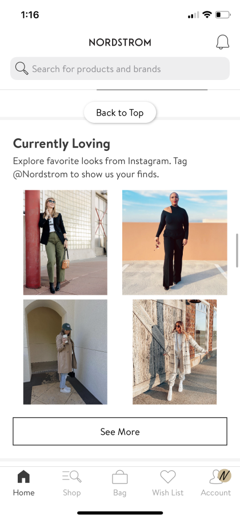The width and height of the screenshot is (240, 520).
Task: Tap the search magnifying glass icon
Action: click(22, 69)
